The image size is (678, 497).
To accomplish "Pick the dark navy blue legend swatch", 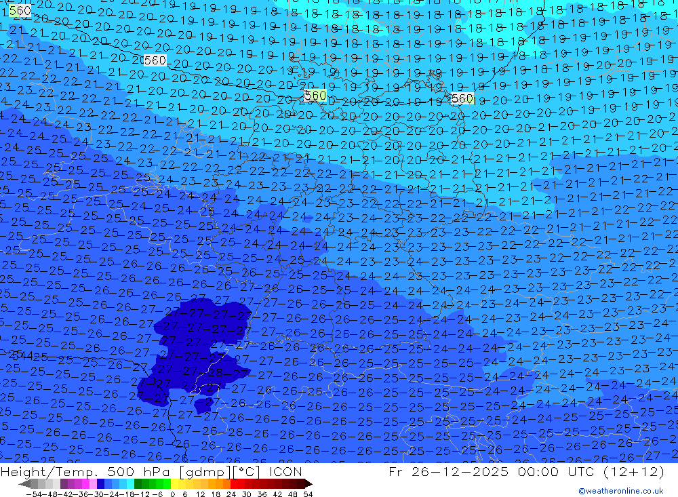I will [x=101, y=483].
